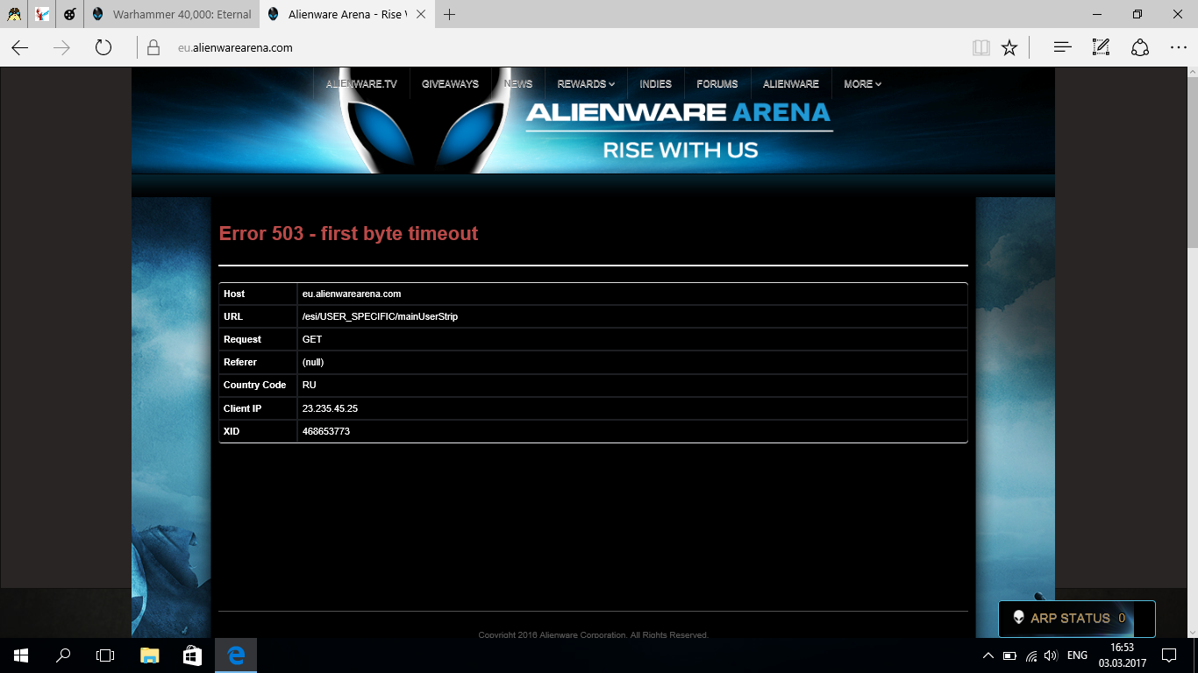
Task: Open a new browser tab
Action: (x=450, y=14)
